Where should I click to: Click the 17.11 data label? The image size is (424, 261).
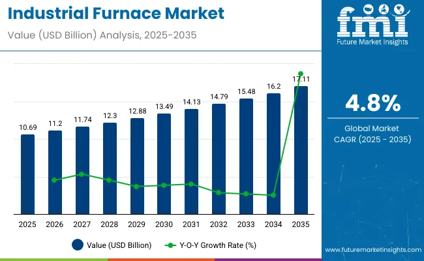[x=301, y=79]
